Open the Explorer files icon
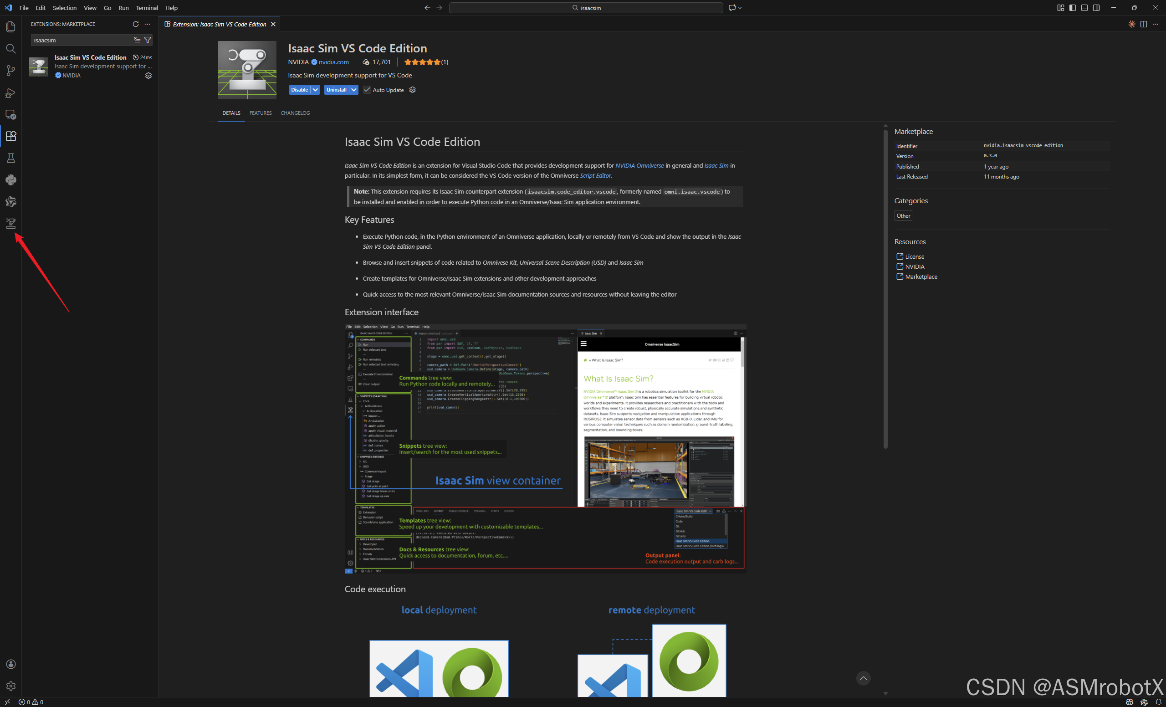This screenshot has height=707, width=1166. click(x=10, y=27)
